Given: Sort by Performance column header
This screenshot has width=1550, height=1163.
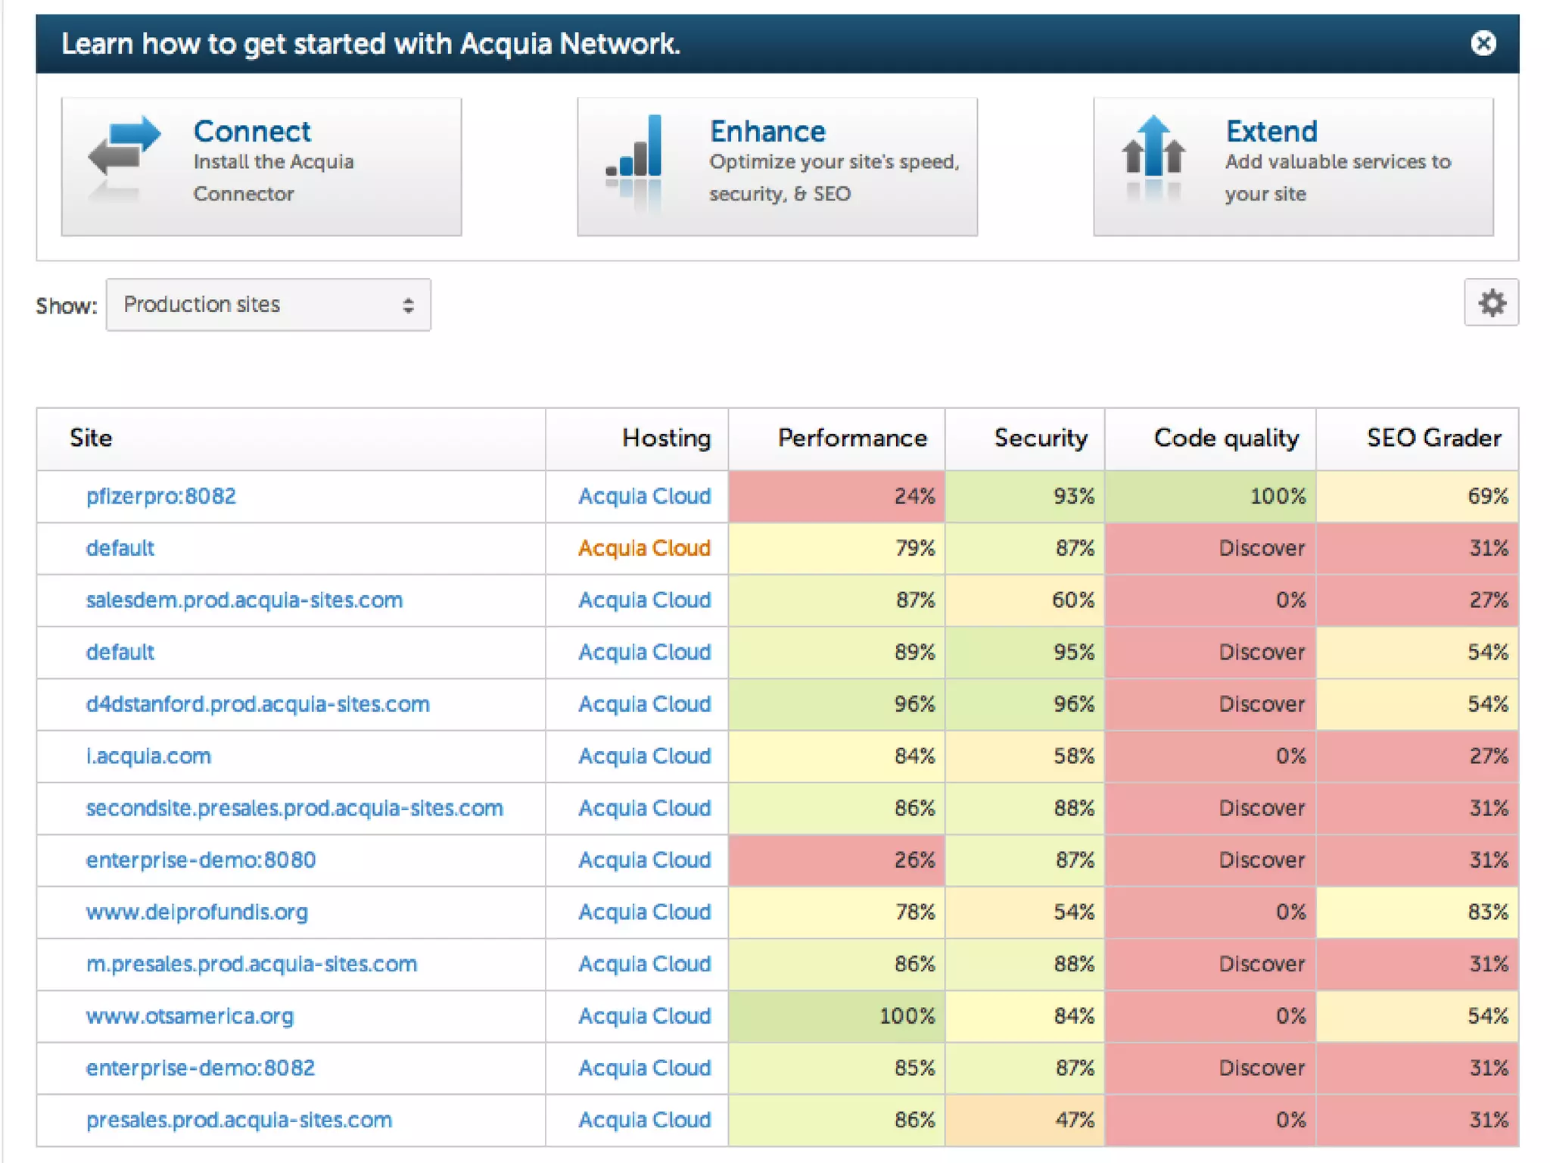Looking at the screenshot, I should coord(851,438).
